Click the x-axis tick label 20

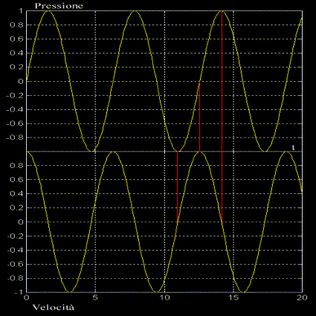click(302, 297)
